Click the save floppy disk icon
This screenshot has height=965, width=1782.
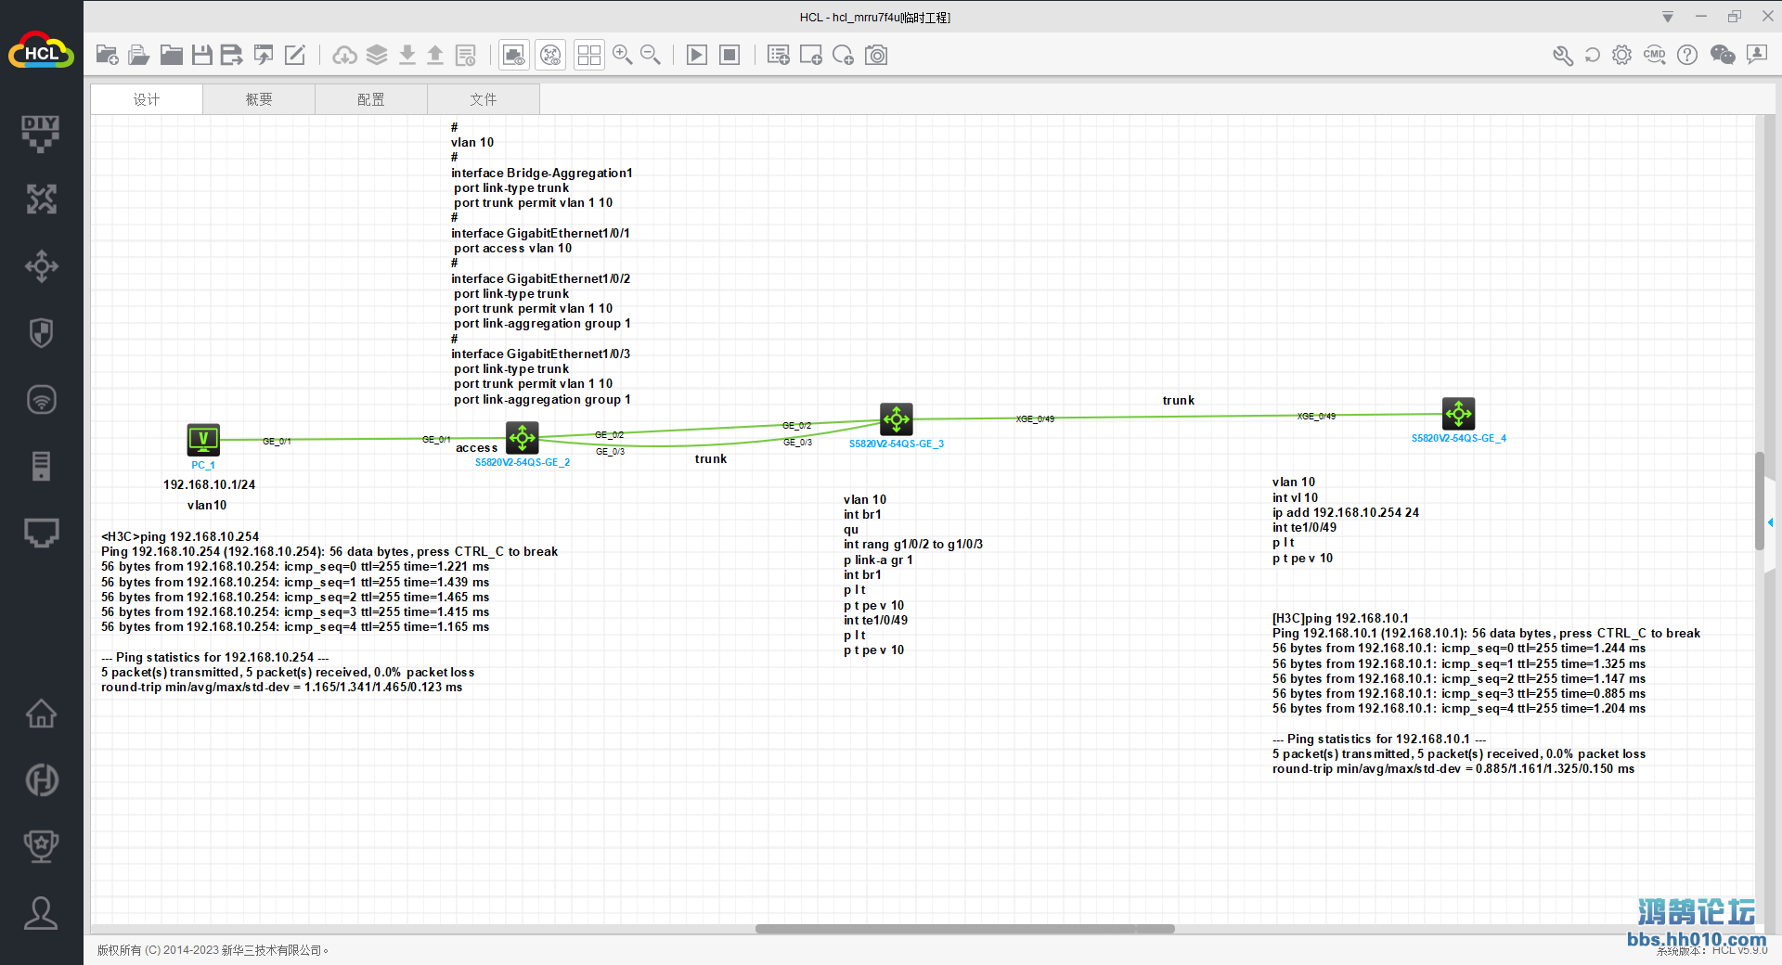202,55
